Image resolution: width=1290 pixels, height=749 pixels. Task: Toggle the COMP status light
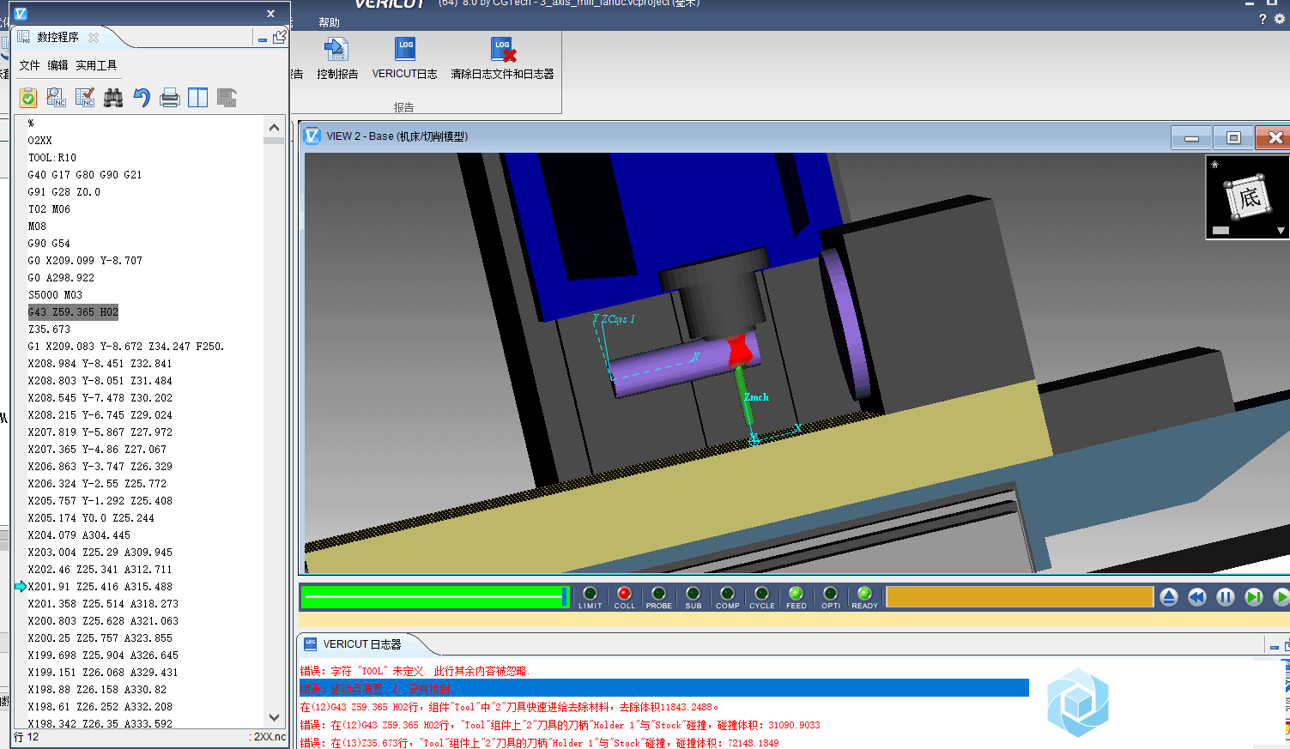[x=728, y=594]
